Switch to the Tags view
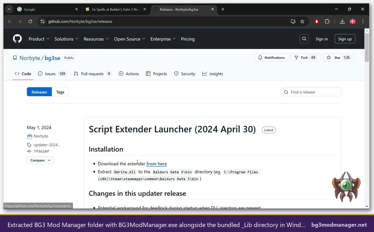 tap(60, 92)
